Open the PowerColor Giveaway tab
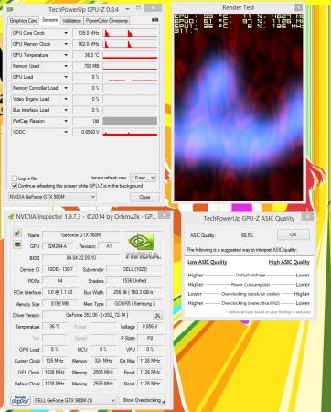This screenshot has height=412, width=331. pyautogui.click(x=106, y=21)
